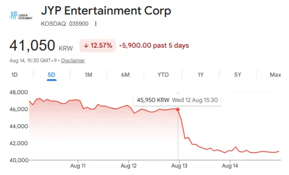The image size is (289, 175).
Task: Click the Aug 11 axis label
Action: click(78, 166)
